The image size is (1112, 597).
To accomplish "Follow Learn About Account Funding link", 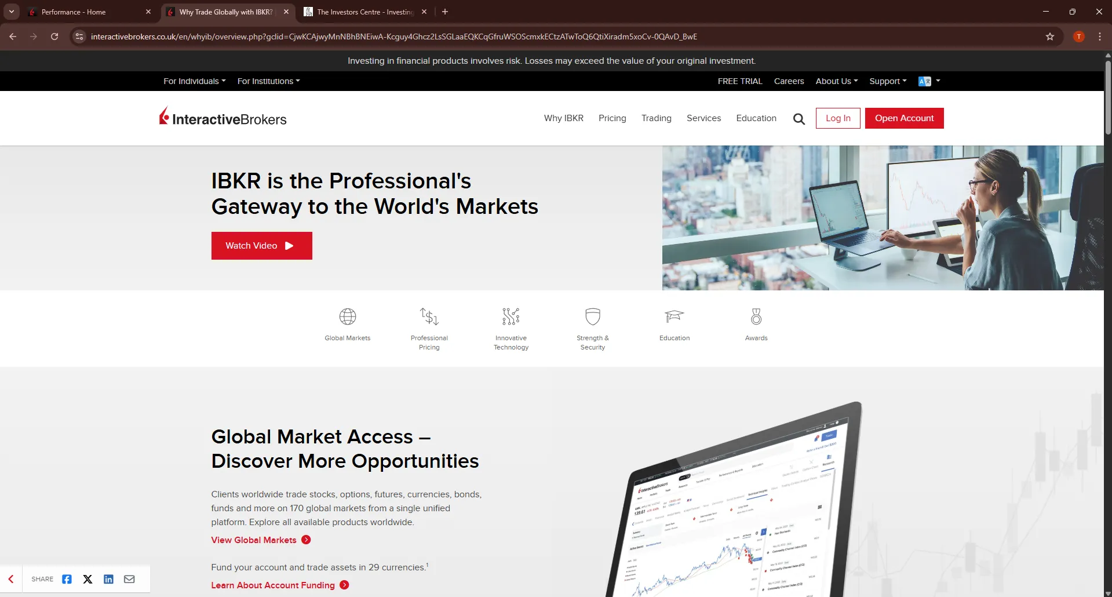I will (273, 585).
